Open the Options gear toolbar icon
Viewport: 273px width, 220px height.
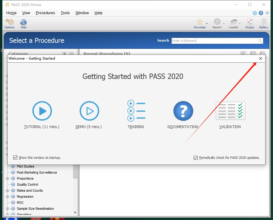[x=10, y=22]
